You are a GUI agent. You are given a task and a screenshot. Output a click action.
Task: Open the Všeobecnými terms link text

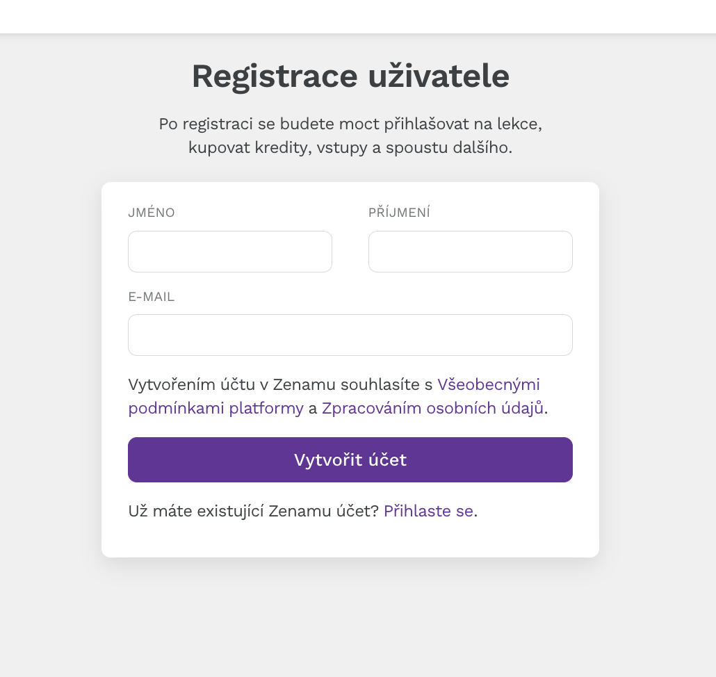489,384
